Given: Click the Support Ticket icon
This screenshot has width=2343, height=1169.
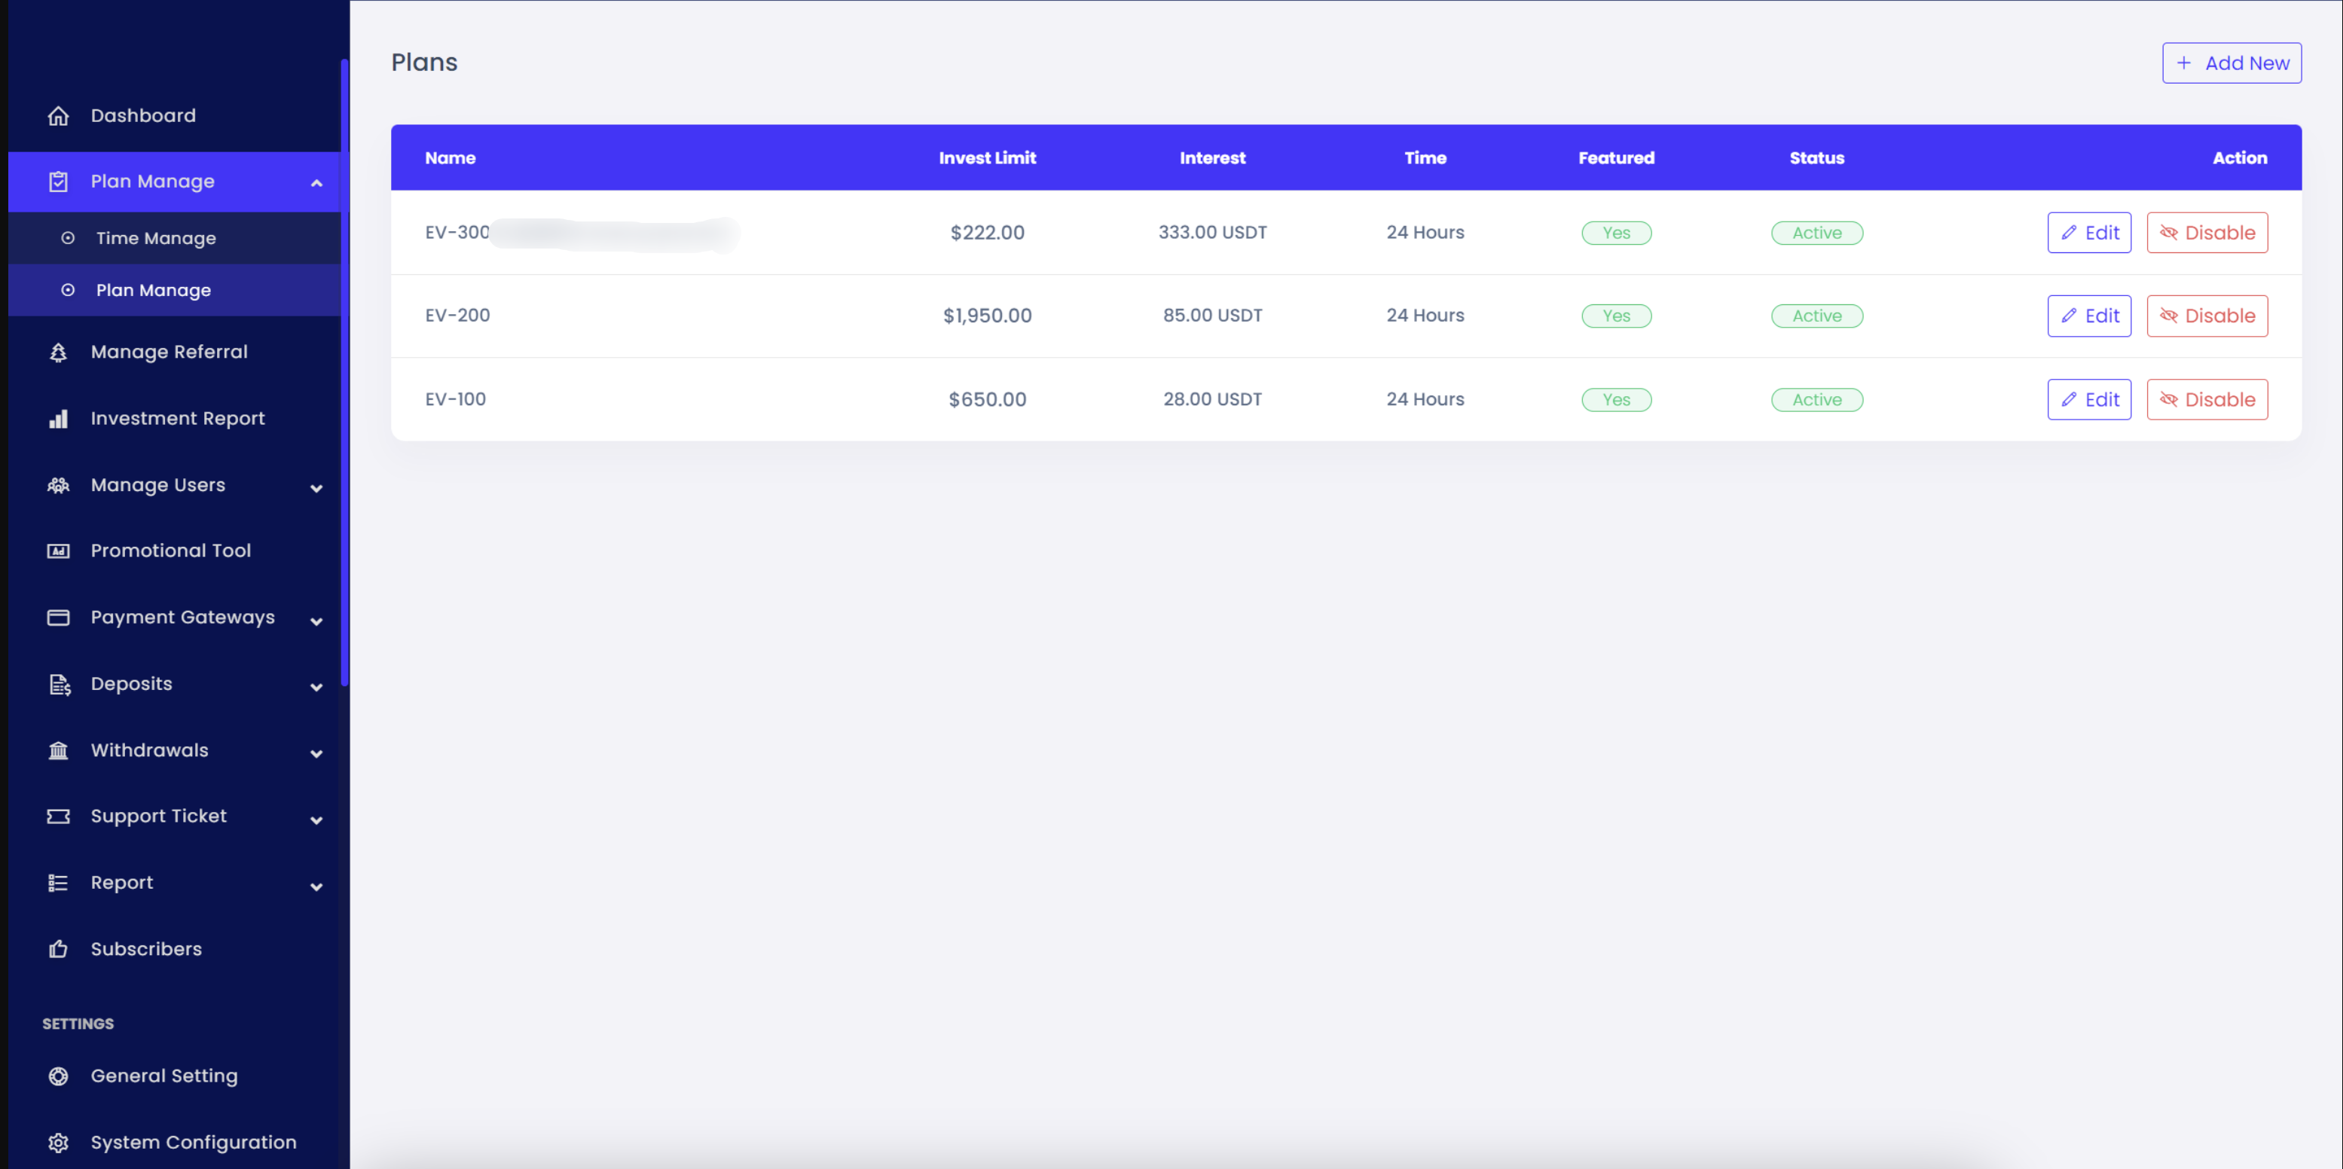Looking at the screenshot, I should click(x=57, y=816).
